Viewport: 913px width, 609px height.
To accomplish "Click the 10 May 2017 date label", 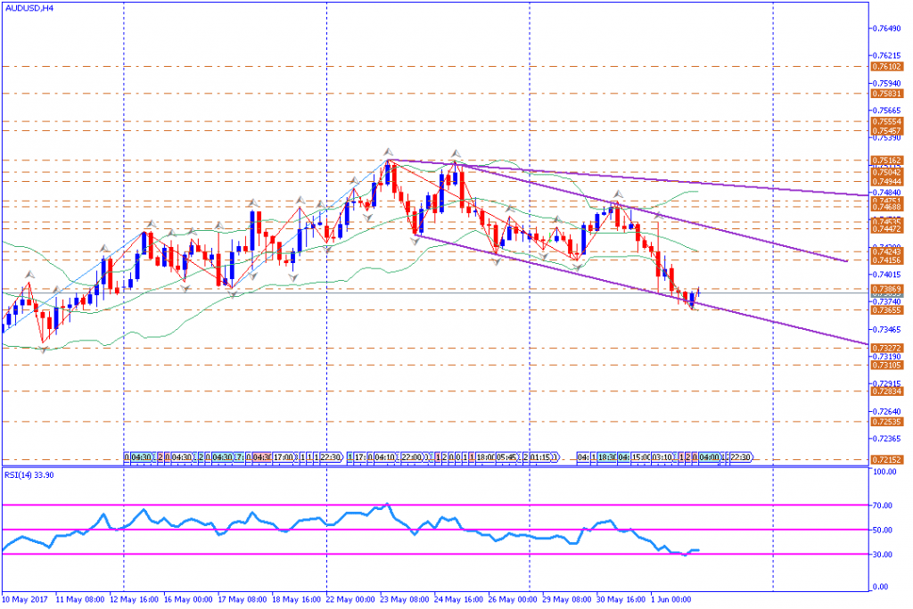I will pos(25,599).
